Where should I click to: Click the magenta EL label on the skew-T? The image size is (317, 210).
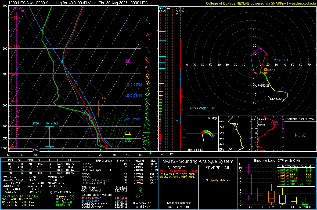[x=128, y=61]
